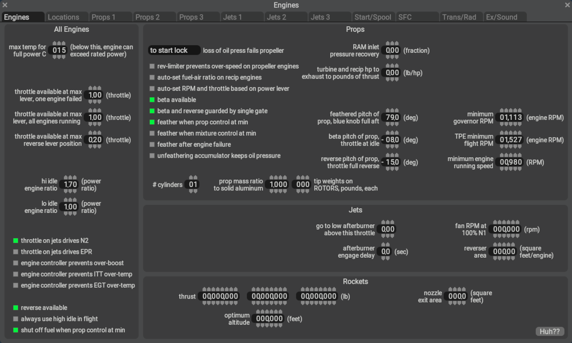
Task: Click the Huh?? help button
Action: point(550,332)
